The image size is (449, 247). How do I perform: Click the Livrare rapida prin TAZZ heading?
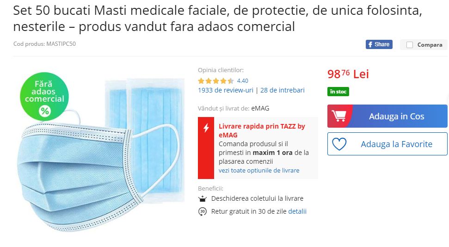(x=262, y=130)
